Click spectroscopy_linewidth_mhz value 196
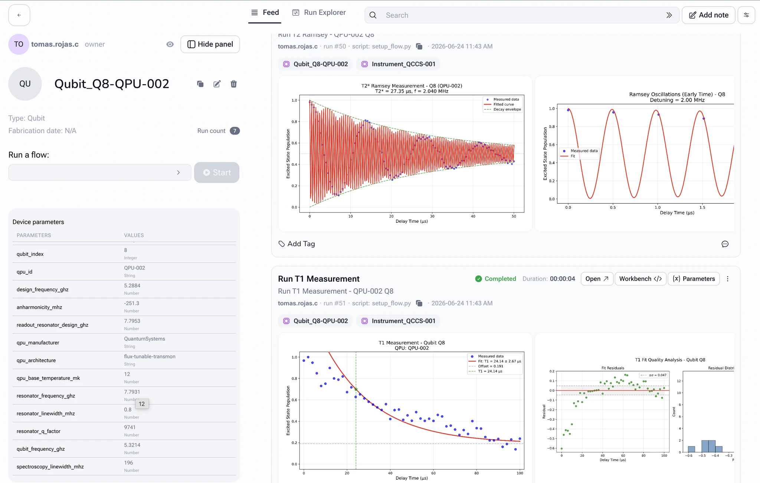This screenshot has width=760, height=483. [x=128, y=463]
